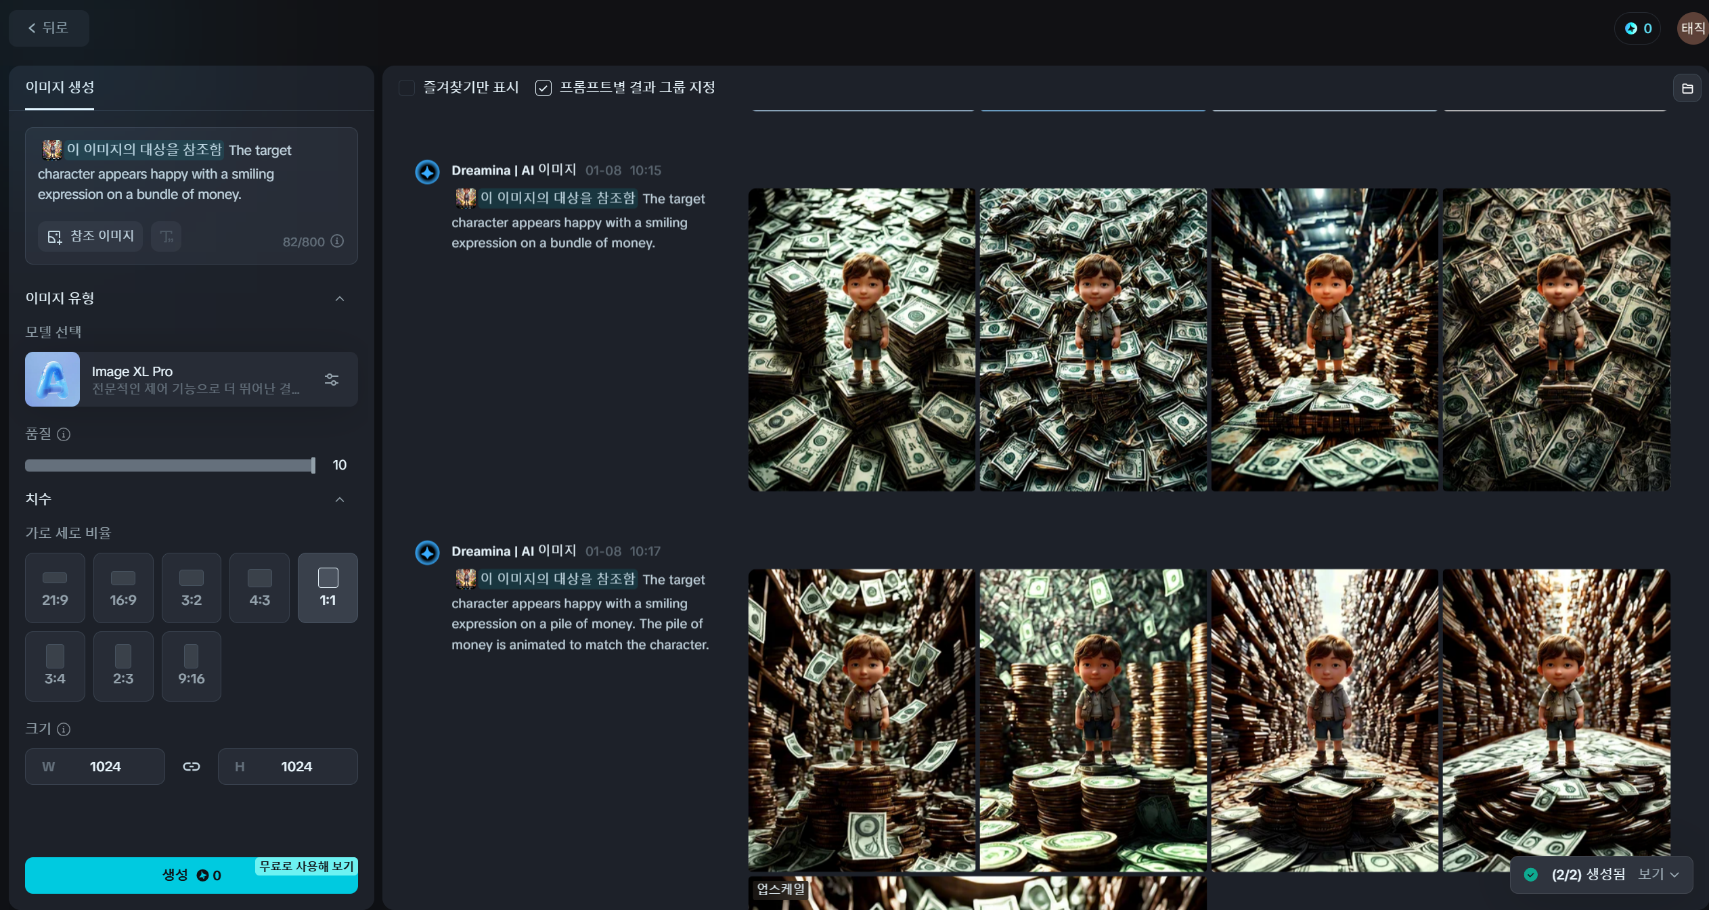Open the credits balance indicator
This screenshot has width=1709, height=910.
pos(1638,28)
